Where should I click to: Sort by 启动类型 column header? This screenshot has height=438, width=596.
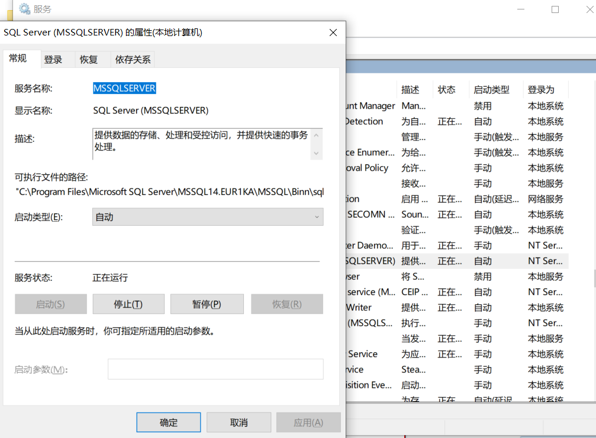[x=495, y=90]
